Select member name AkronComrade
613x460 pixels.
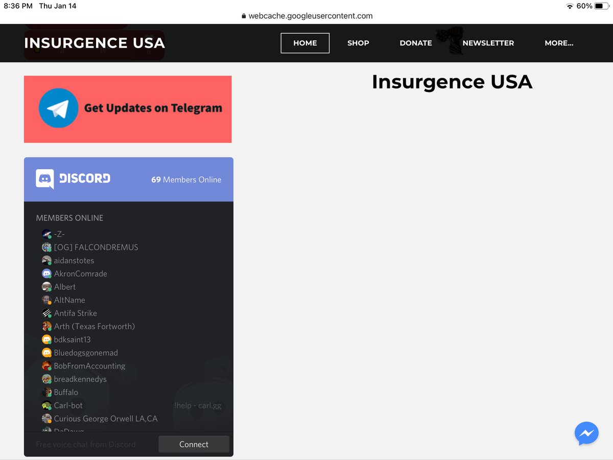[81, 273]
